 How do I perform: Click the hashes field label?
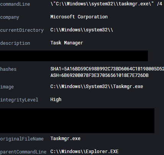(8, 69)
